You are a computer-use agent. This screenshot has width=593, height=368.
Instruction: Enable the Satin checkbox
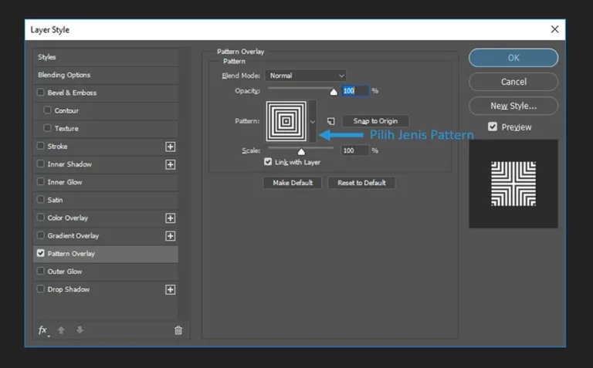[40, 199]
